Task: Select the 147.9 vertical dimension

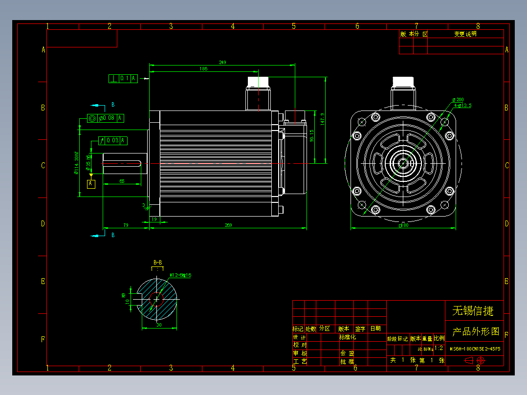Action: (322, 119)
